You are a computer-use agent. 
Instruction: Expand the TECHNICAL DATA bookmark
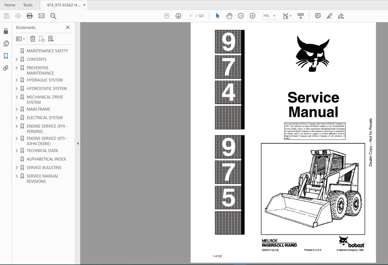coord(17,151)
